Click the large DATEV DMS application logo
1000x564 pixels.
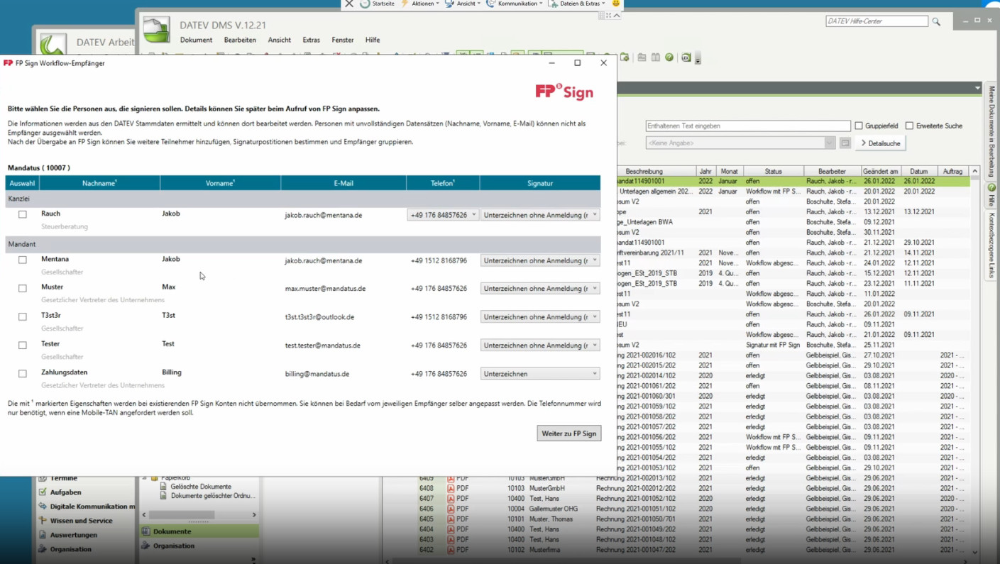click(156, 30)
